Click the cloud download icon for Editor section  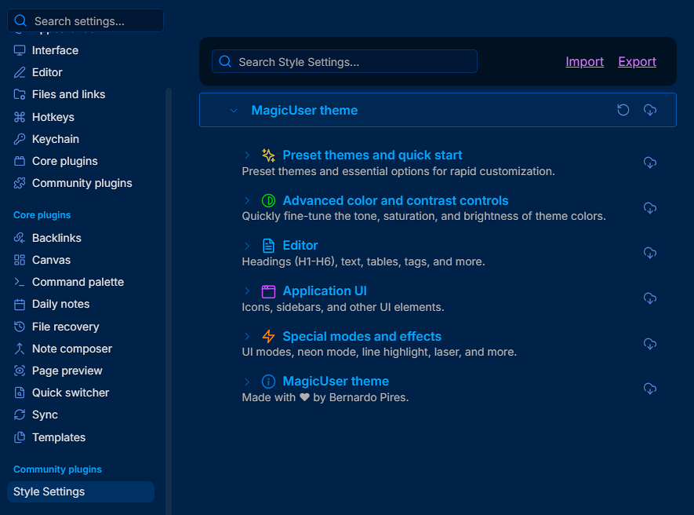click(650, 253)
